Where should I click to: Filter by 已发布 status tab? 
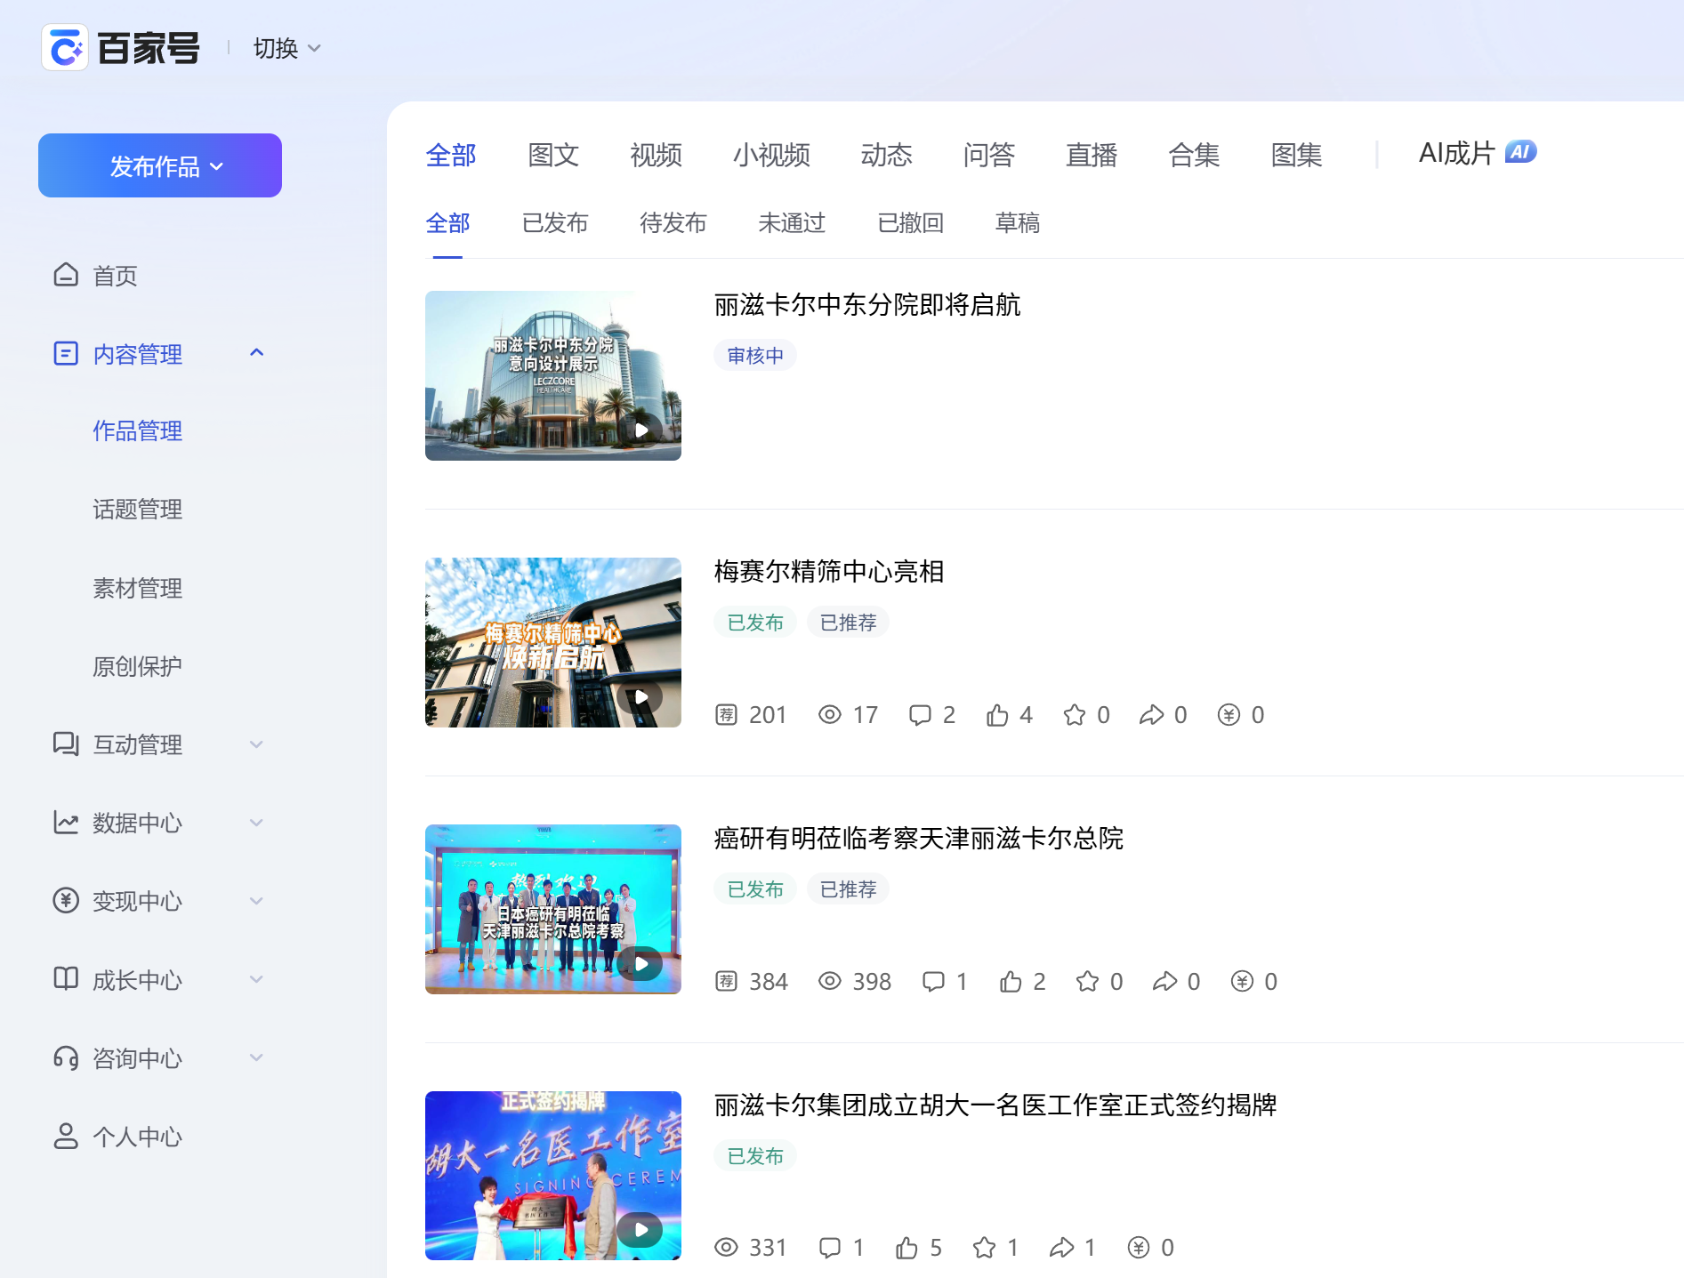(555, 222)
